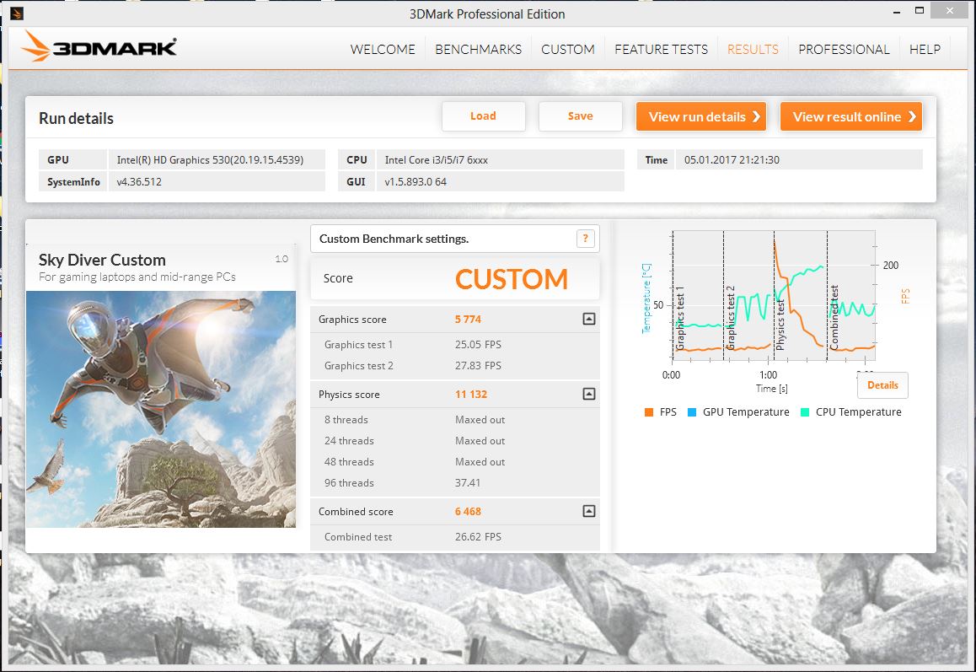
Task: Click the Graphics score value 5 774
Action: point(468,319)
